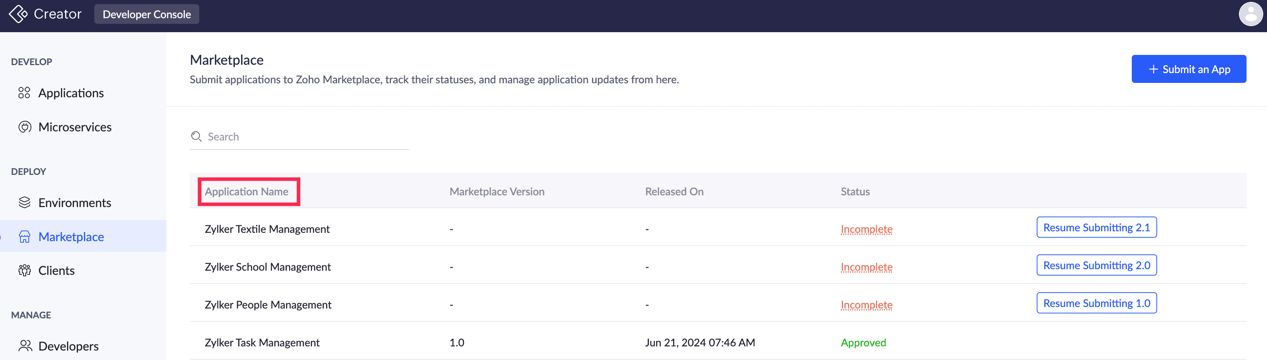The image size is (1267, 360).
Task: Open the Developer Console tab
Action: 147,14
